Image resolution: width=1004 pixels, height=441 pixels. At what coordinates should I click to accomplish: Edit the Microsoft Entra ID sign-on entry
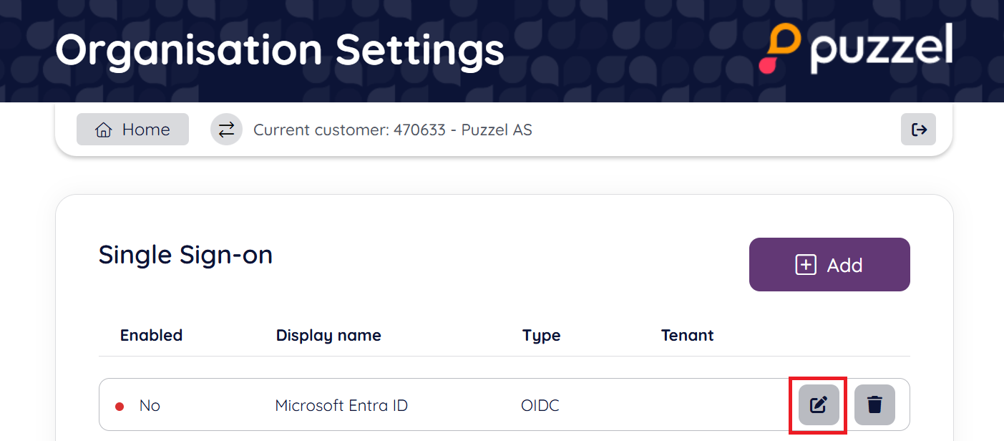coord(819,404)
